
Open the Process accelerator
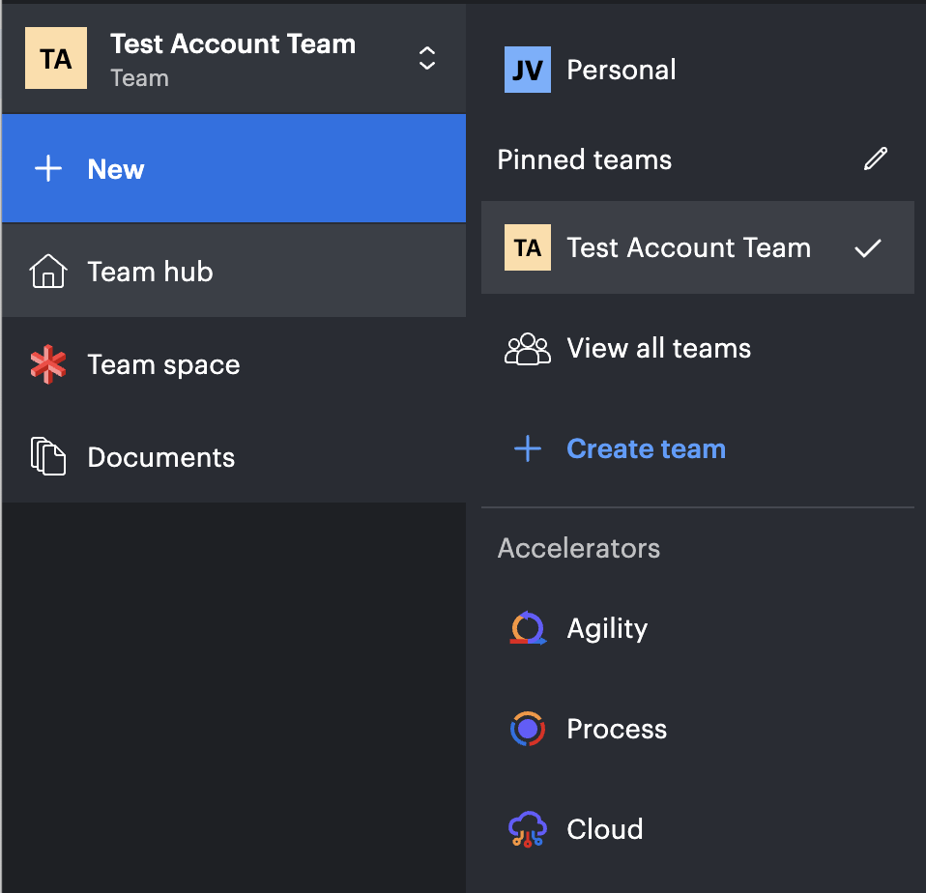click(x=698, y=729)
